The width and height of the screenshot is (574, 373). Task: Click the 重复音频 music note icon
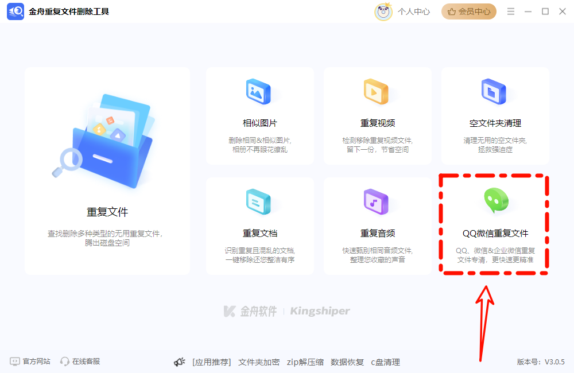[x=376, y=201]
